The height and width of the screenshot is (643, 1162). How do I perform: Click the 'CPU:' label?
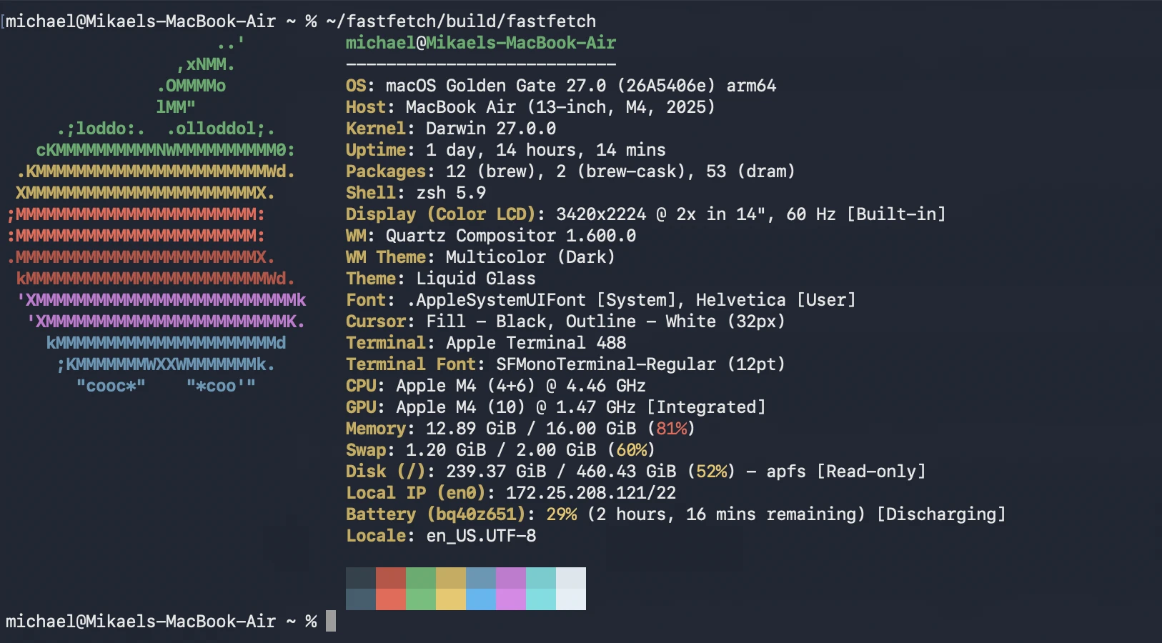[x=365, y=386]
